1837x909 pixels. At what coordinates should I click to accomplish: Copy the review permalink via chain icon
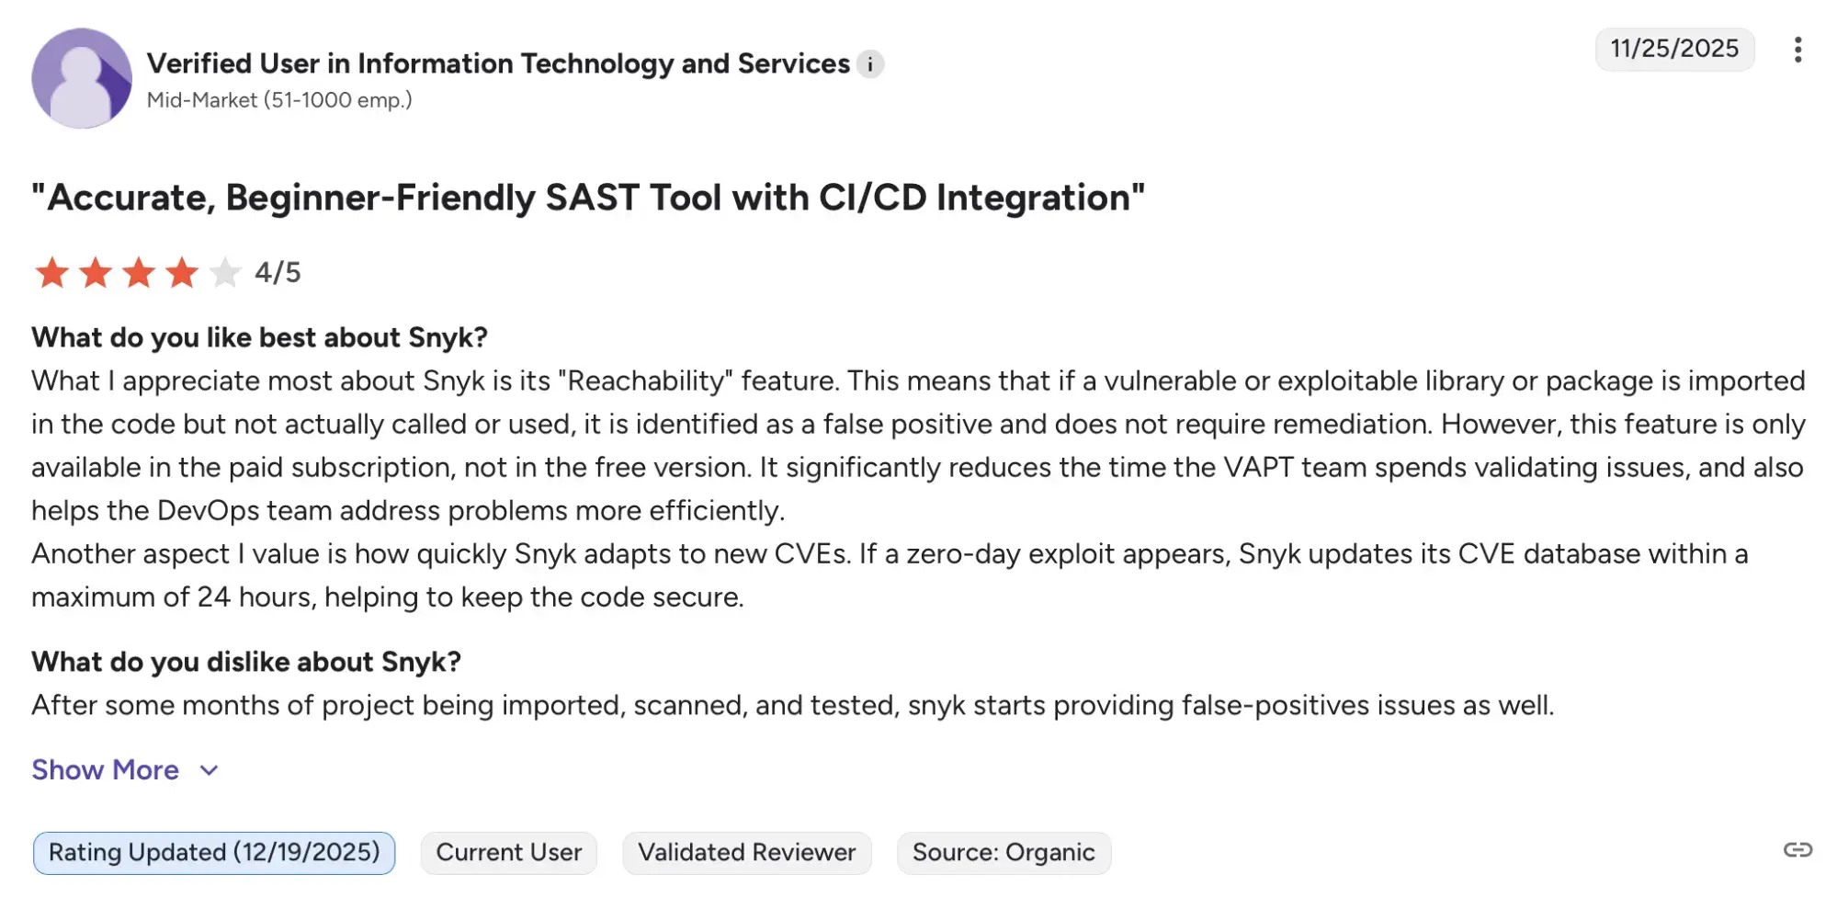point(1797,850)
